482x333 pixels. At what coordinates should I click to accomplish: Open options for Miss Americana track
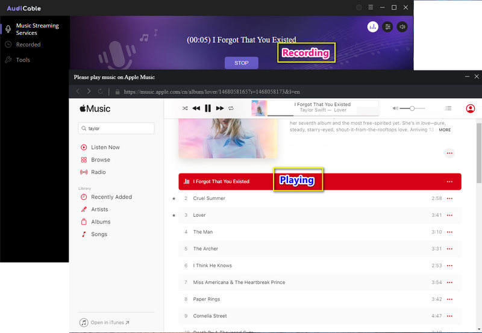click(449, 282)
